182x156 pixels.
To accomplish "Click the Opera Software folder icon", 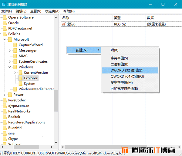I will pos(5,17).
